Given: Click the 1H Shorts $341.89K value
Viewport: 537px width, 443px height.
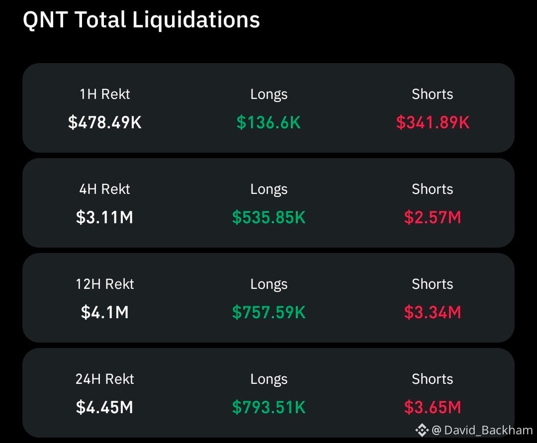Looking at the screenshot, I should click(x=433, y=122).
